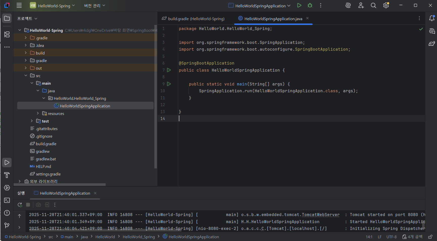The height and width of the screenshot is (241, 437).
Task: Open the Terminal tool window
Action: 7,200
